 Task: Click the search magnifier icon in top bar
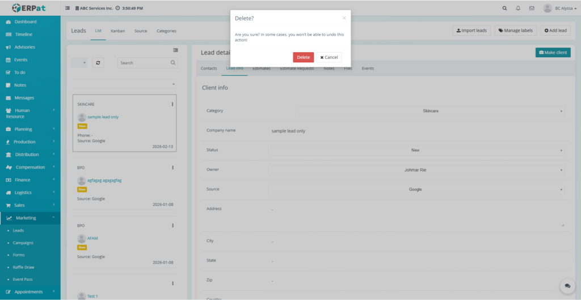[x=505, y=8]
